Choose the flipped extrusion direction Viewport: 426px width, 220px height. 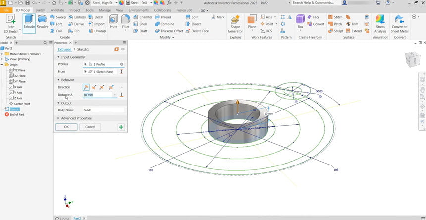click(x=94, y=87)
